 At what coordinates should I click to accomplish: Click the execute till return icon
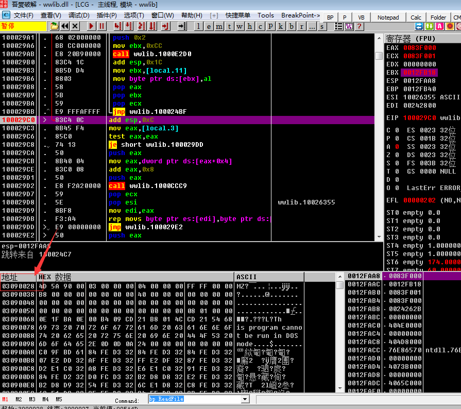point(165,26)
